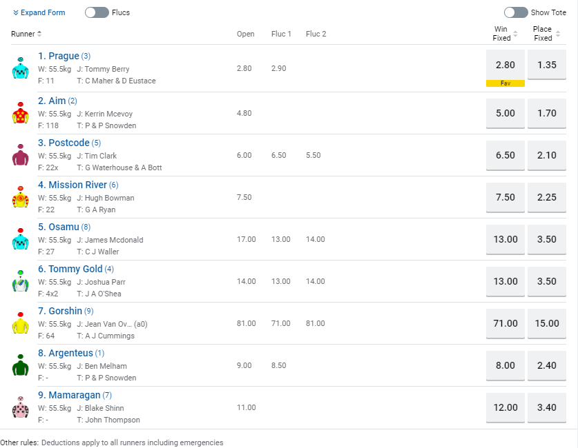Click Tommy Gold's green and white silks icon
Image resolution: width=578 pixels, height=448 pixels.
pyautogui.click(x=20, y=281)
